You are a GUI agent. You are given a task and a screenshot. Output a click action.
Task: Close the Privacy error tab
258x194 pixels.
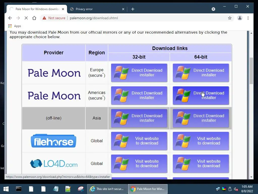[x=123, y=9]
